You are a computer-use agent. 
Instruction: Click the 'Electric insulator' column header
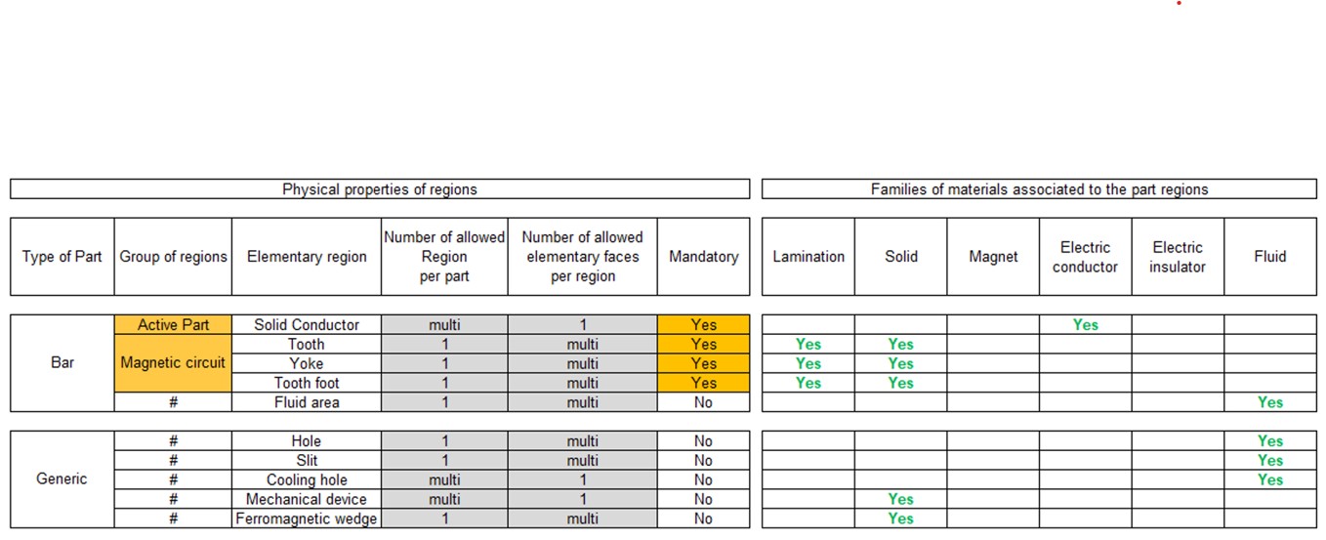(1178, 257)
